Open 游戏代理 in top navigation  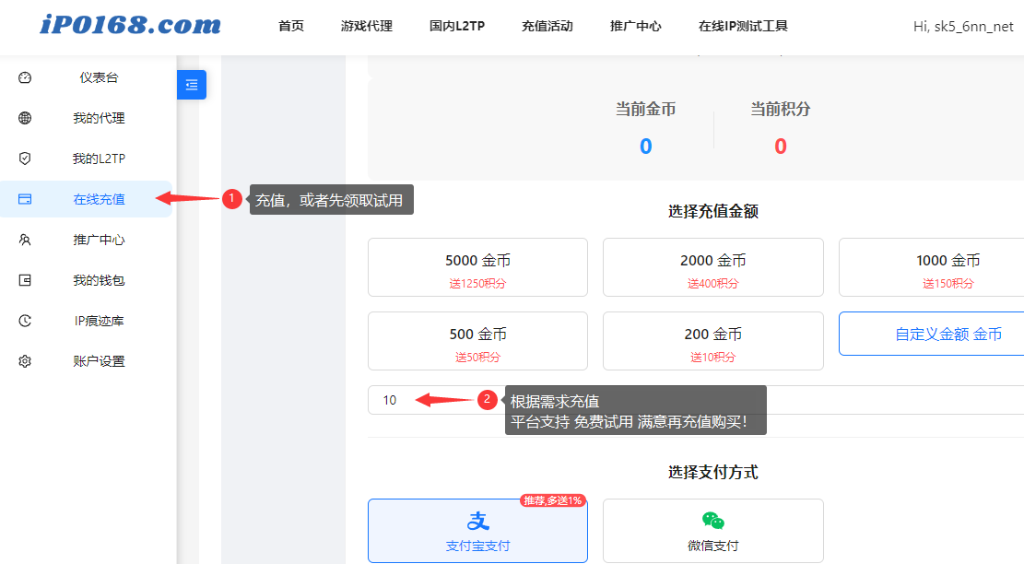point(366,26)
